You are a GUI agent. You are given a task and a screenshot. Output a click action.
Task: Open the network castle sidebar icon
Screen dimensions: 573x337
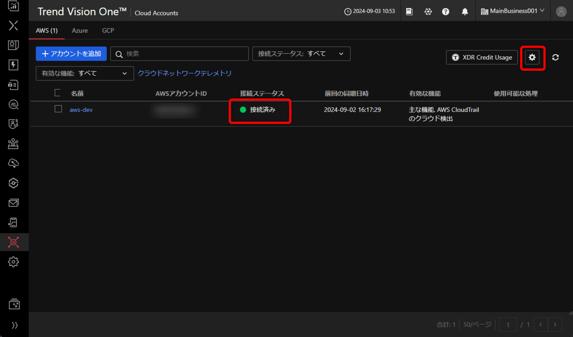[x=13, y=144]
